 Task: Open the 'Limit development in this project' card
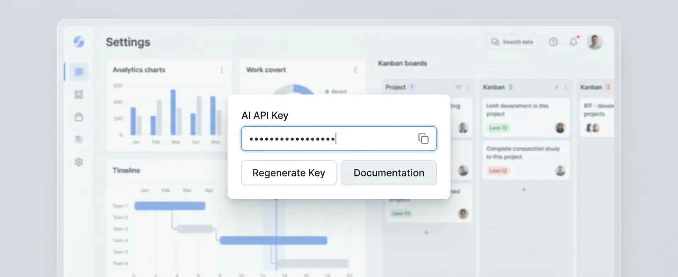click(x=525, y=117)
